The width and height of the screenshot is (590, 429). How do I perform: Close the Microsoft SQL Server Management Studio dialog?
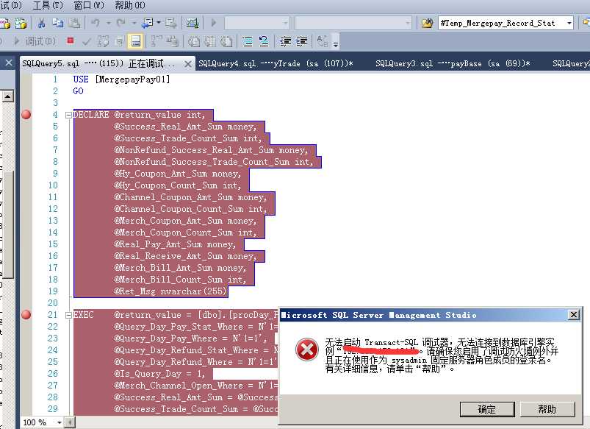(573, 314)
